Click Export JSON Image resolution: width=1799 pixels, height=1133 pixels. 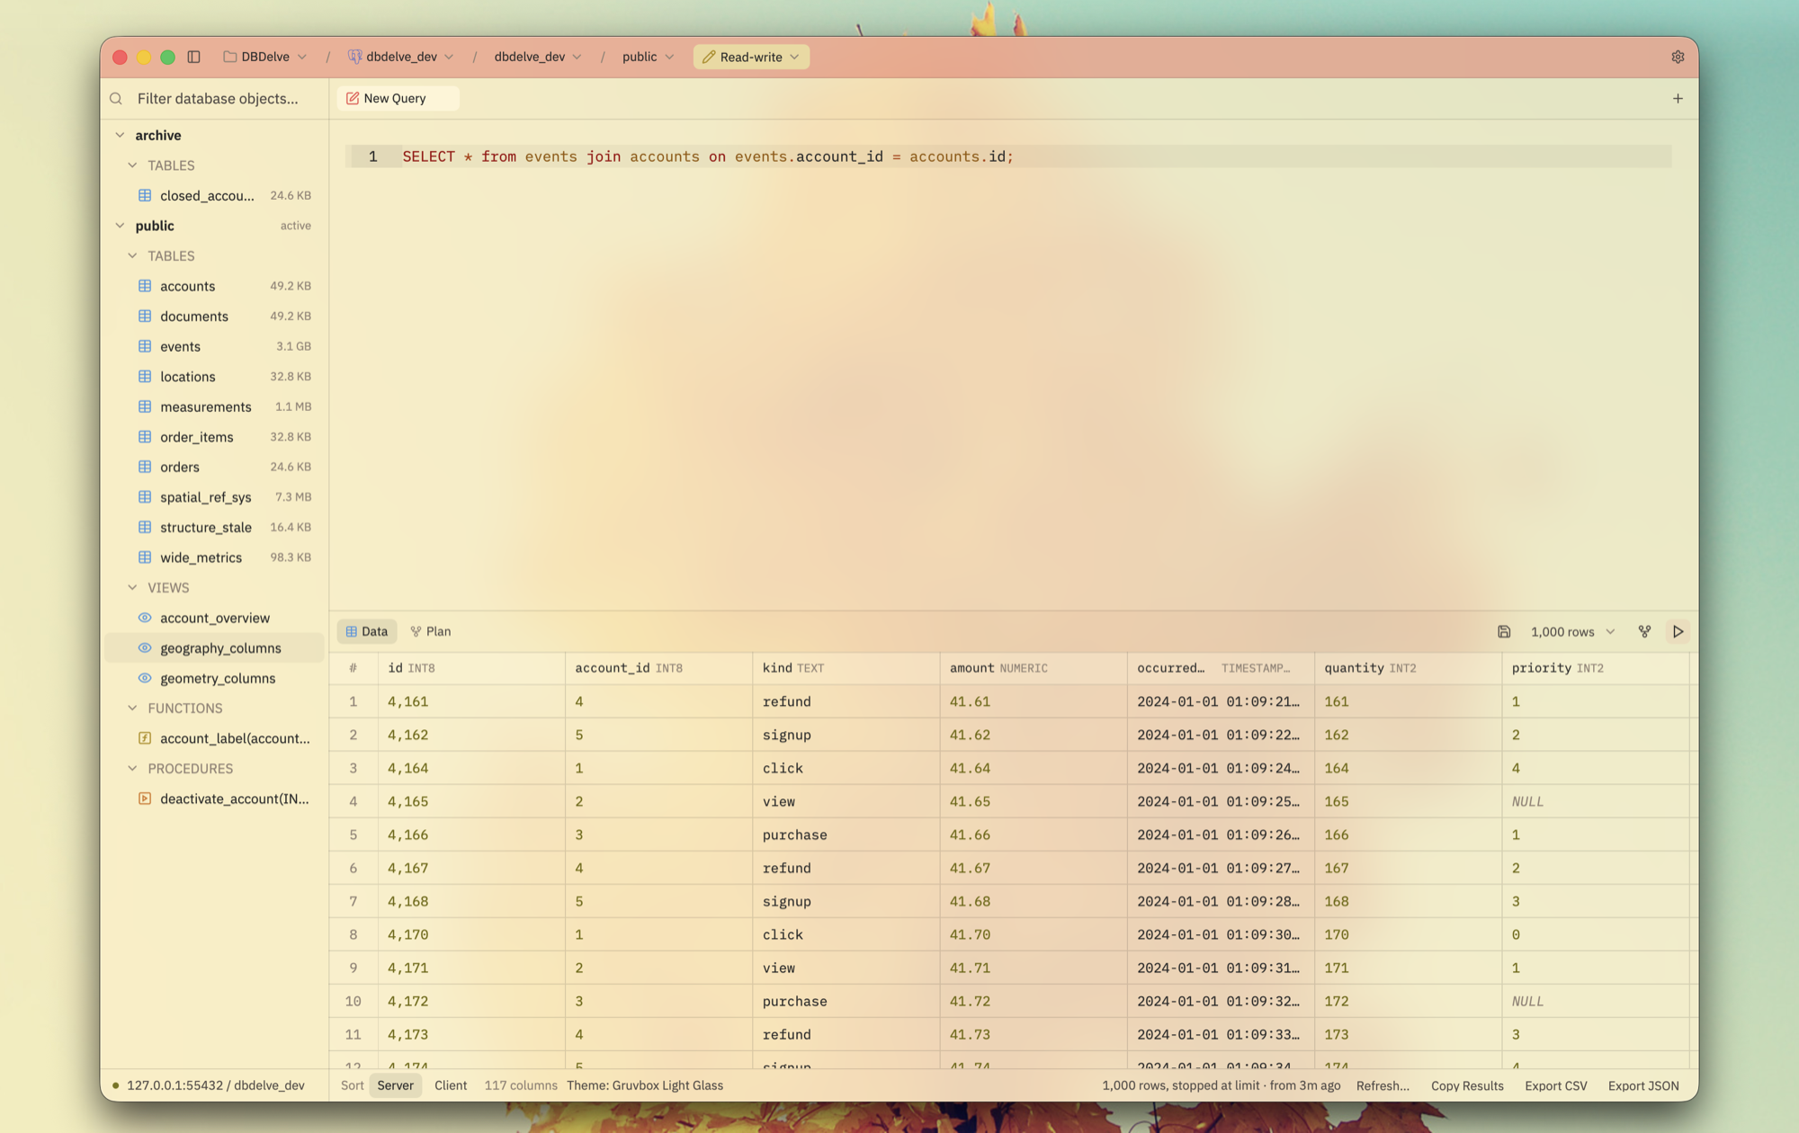point(1643,1085)
